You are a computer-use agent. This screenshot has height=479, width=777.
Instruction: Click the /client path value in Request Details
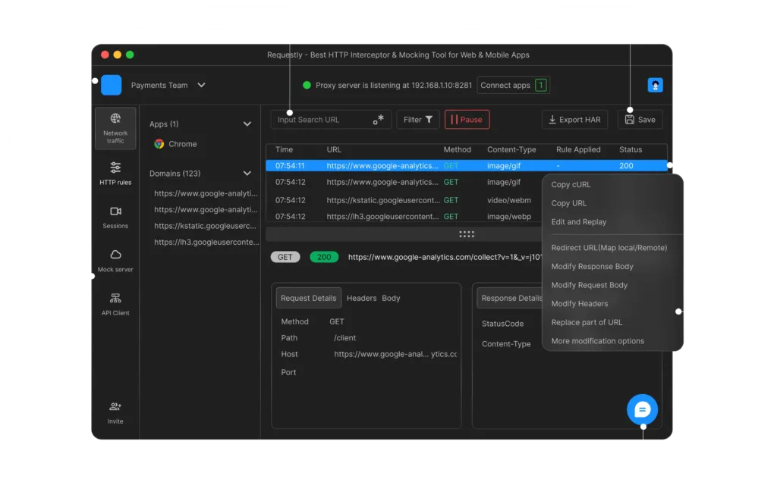345,339
